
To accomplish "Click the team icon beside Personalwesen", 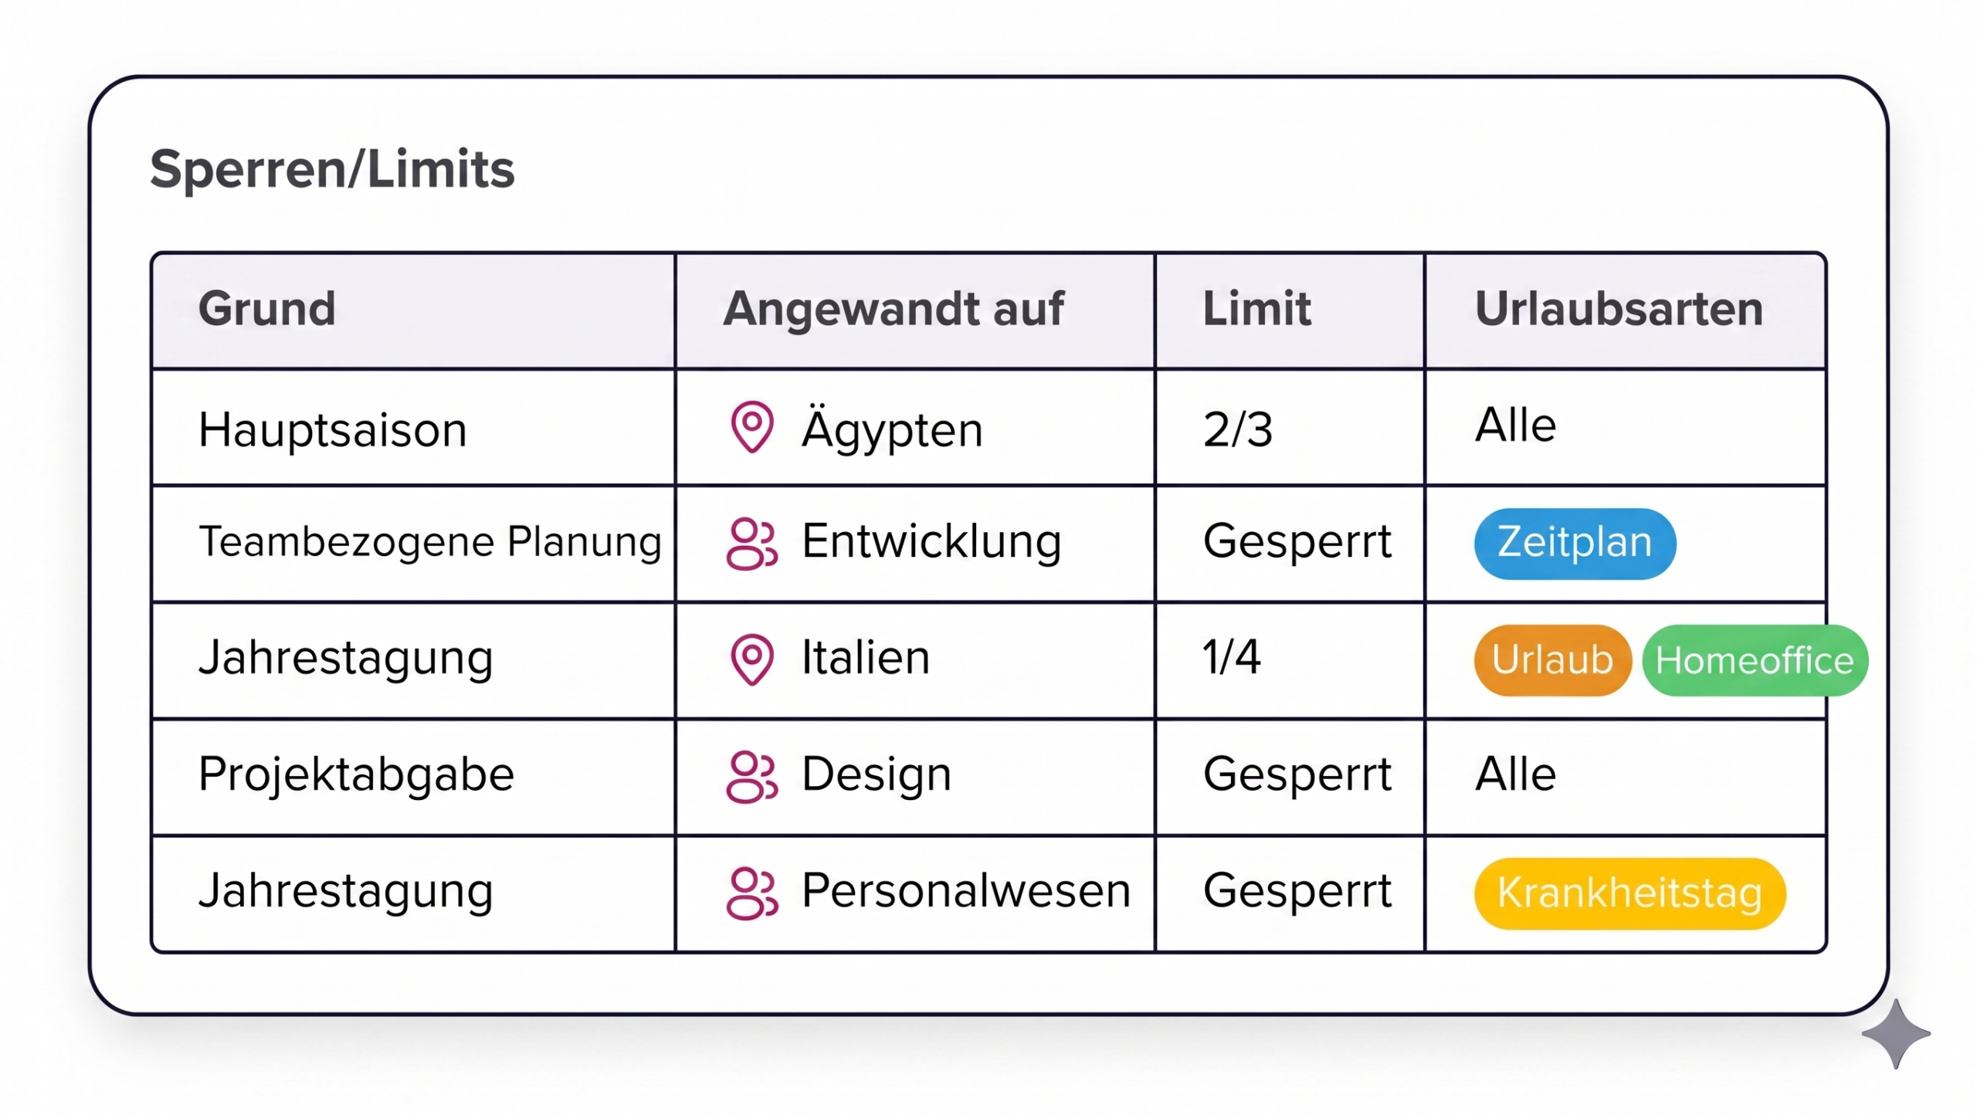I will 751,893.
